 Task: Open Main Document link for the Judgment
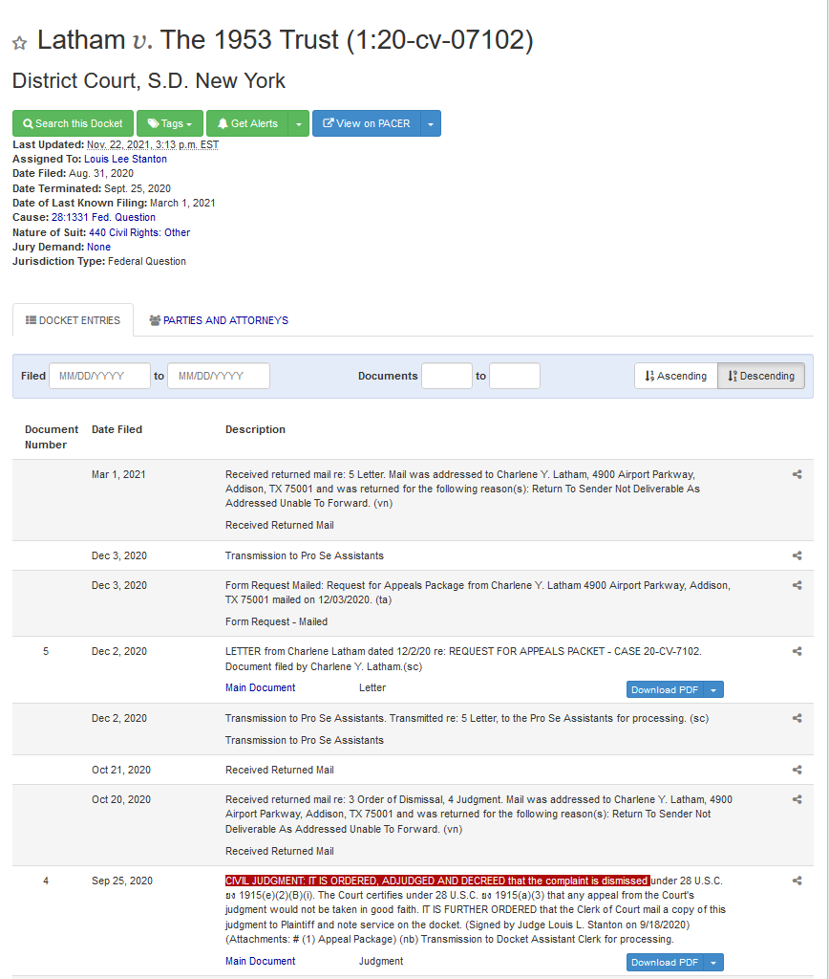point(260,961)
